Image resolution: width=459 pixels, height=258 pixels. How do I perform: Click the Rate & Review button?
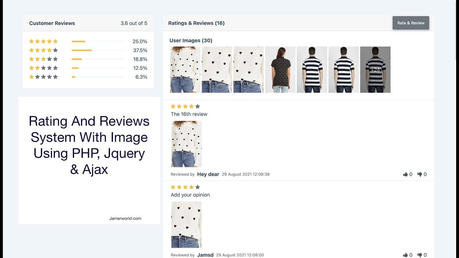pos(411,23)
